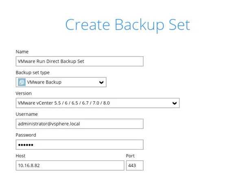Open the Backup set type dropdown
The image size is (238, 181).
tap(61, 82)
